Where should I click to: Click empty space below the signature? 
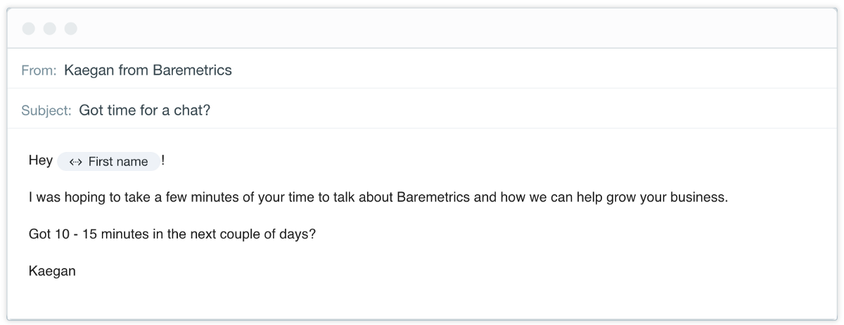[422, 299]
